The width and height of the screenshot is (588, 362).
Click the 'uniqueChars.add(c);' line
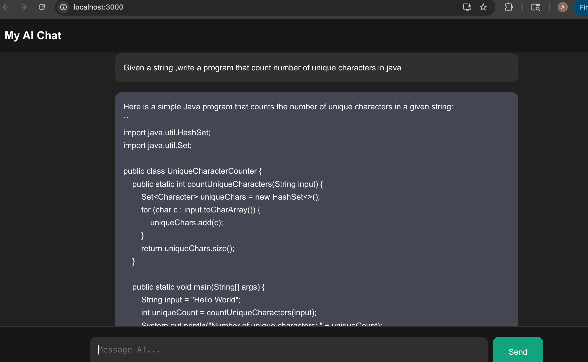click(187, 222)
